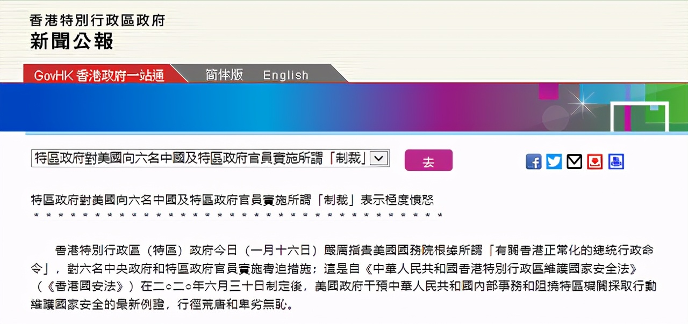This screenshot has height=324, width=688.
Task: Expand the press release dropdown arrow
Action: 378,158
